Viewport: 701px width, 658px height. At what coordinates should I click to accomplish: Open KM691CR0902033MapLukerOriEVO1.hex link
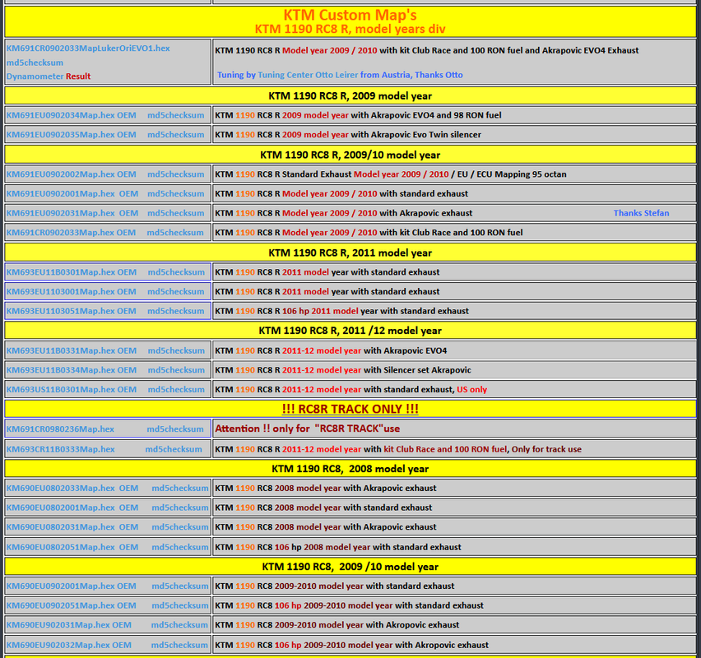point(88,49)
